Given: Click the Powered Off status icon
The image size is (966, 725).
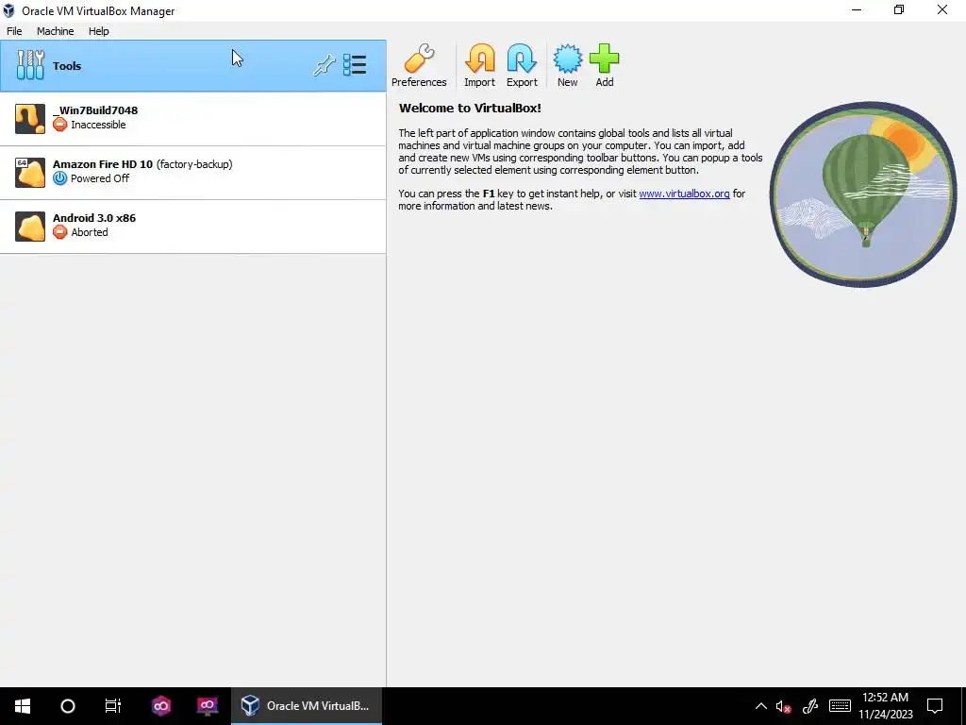Looking at the screenshot, I should coord(59,178).
